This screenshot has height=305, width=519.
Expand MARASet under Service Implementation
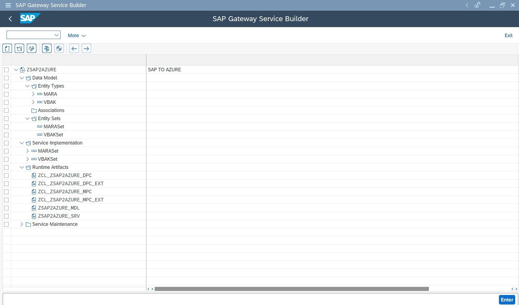[x=27, y=151]
